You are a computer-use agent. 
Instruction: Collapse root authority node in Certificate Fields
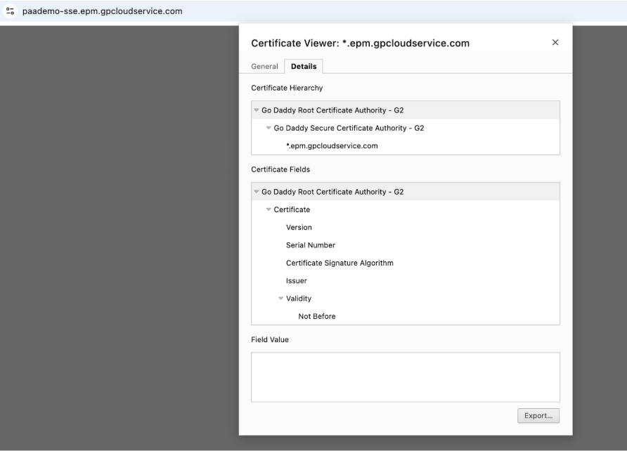point(257,191)
